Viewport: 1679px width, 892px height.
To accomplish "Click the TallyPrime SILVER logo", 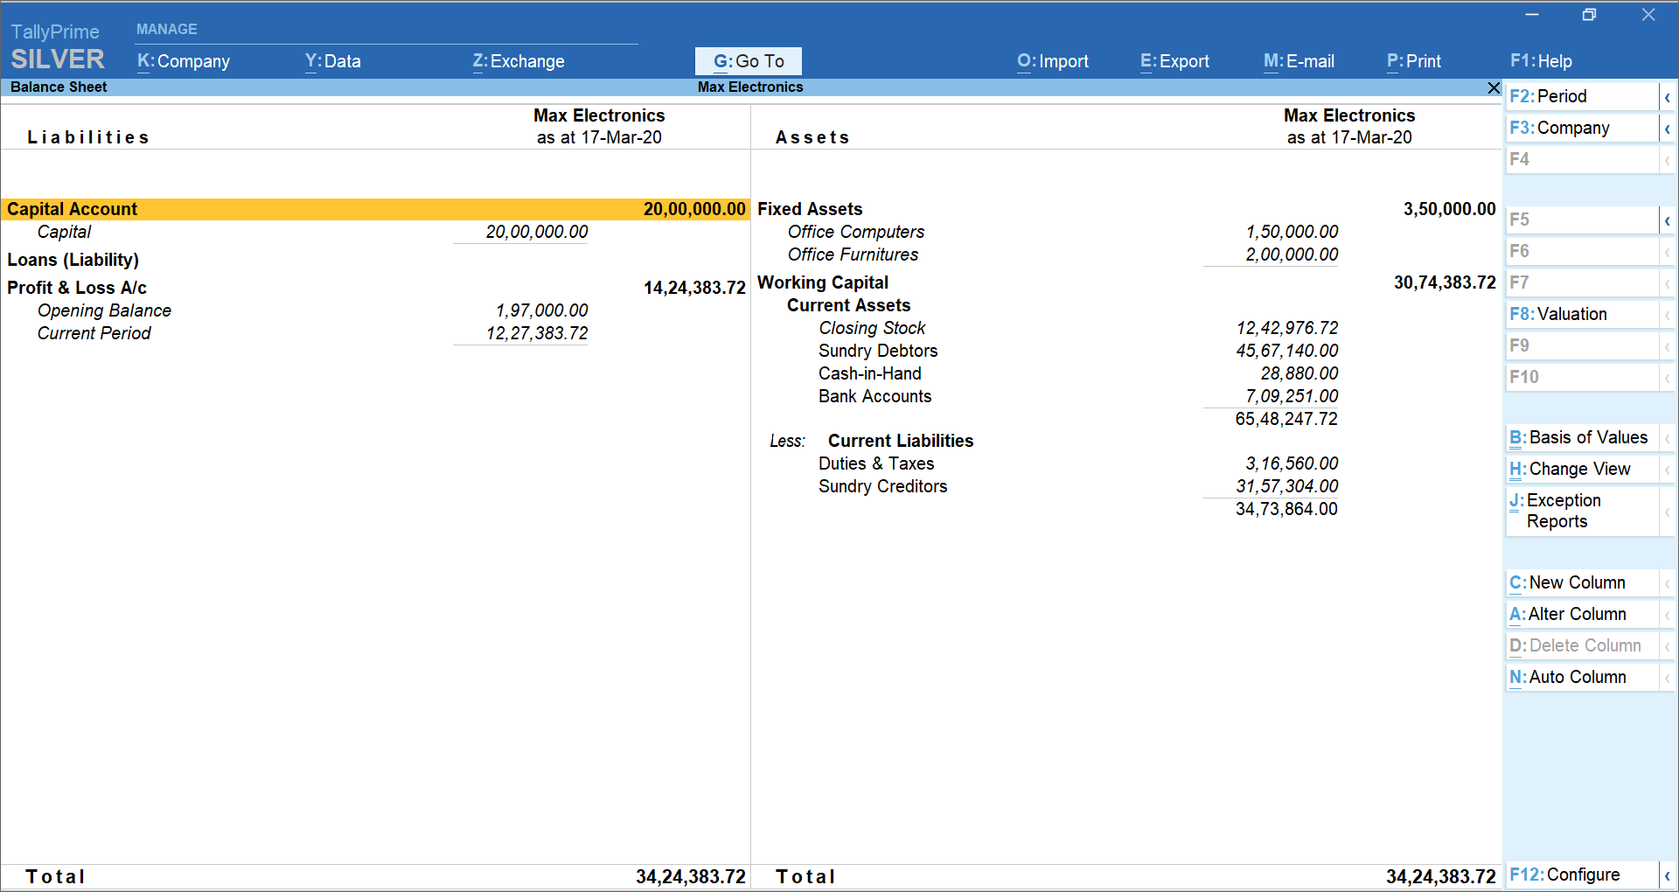I will coord(57,47).
